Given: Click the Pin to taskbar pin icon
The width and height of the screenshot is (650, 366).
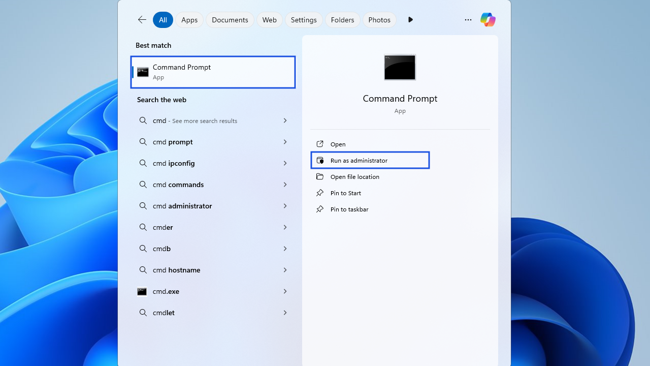Looking at the screenshot, I should (x=320, y=209).
